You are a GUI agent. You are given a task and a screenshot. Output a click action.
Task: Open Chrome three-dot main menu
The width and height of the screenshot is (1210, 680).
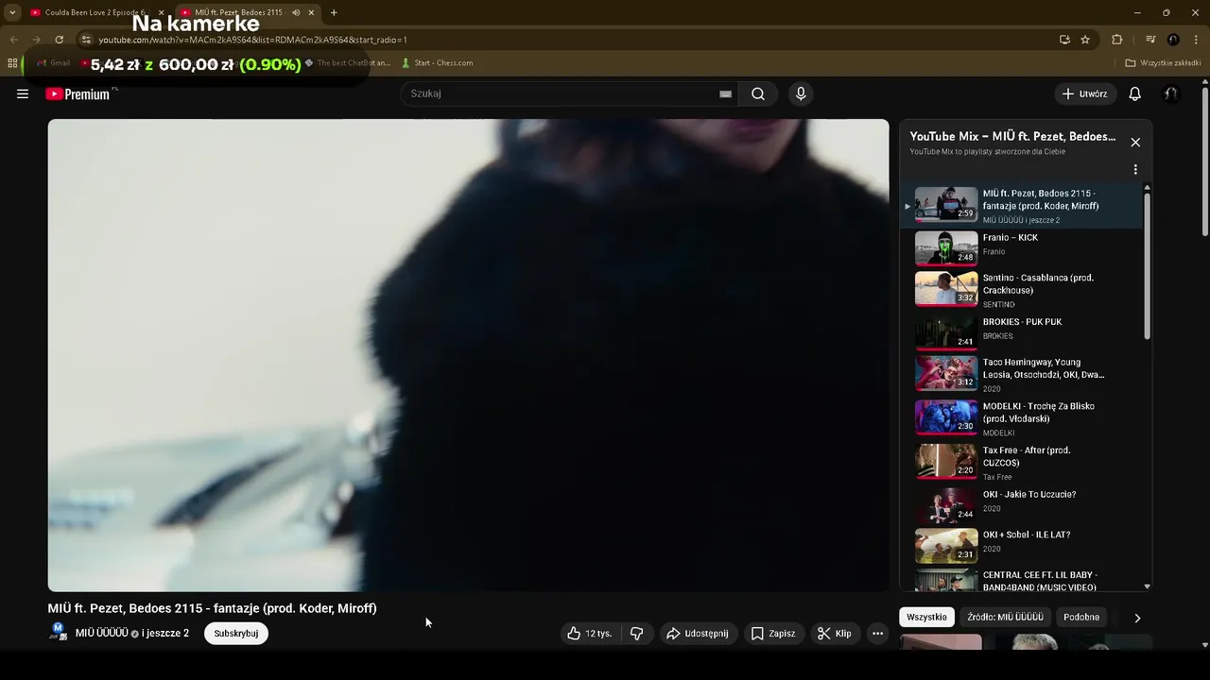tap(1196, 40)
